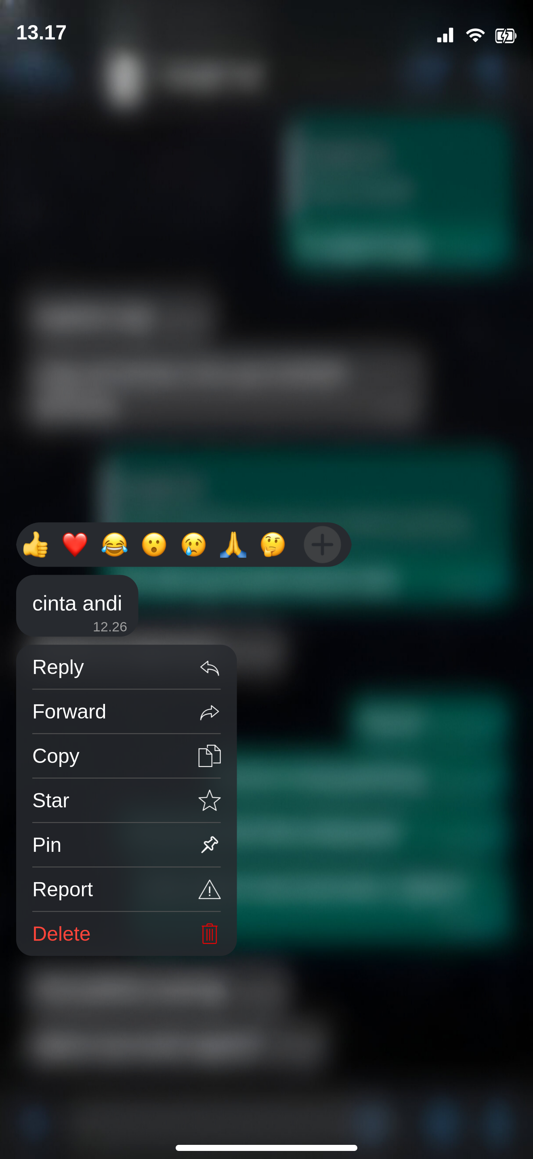The width and height of the screenshot is (533, 1159).
Task: React with the laughing tears emoji
Action: (x=114, y=544)
